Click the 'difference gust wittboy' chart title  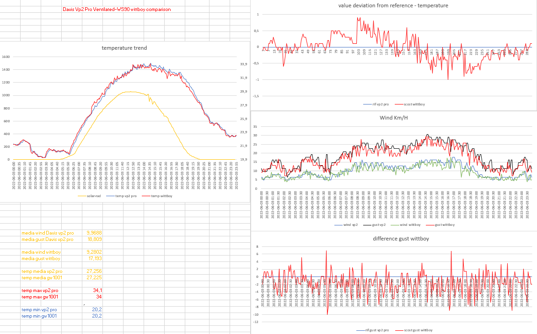click(x=393, y=239)
